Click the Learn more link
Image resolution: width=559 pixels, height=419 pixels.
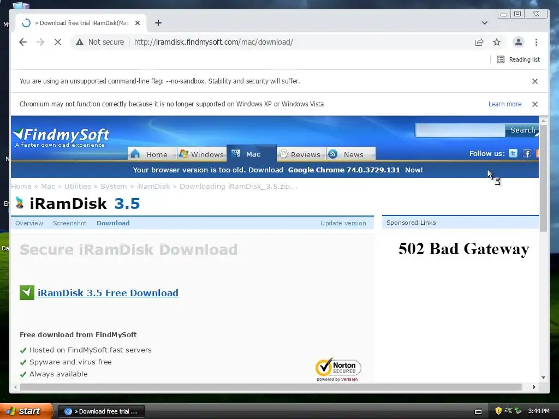(505, 104)
